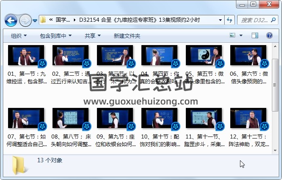This screenshot has width=282, height=180.
Task: Click file name 08、第八节；床头朝向如何调整
Action: pos(71,141)
